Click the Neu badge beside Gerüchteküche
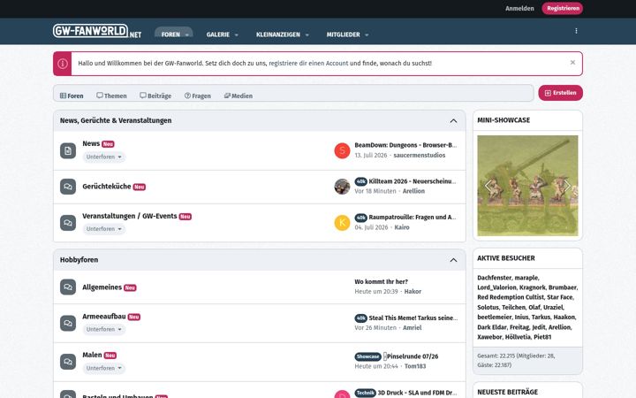The width and height of the screenshot is (636, 398). [140, 187]
